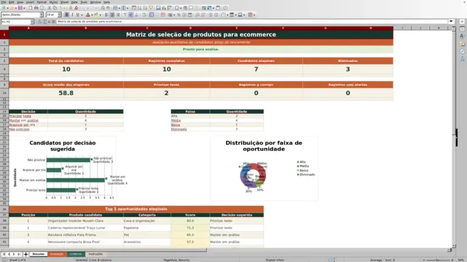Click the Insert Comment icon
Viewport: 467px width, 262px height.
pyautogui.click(x=191, y=8)
